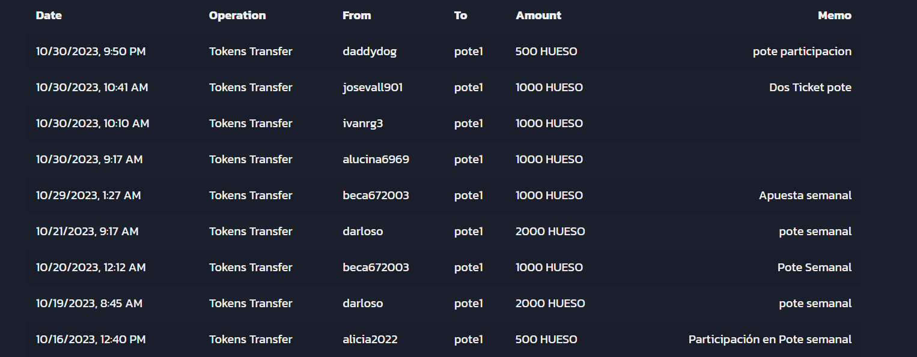Open sender daddydog's account
Image resolution: width=917 pixels, height=357 pixels.
coord(370,52)
